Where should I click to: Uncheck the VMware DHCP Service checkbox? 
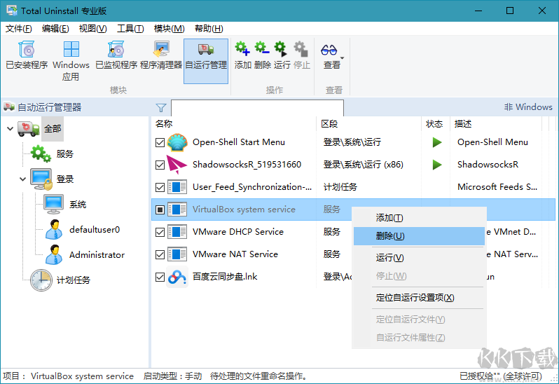click(160, 233)
